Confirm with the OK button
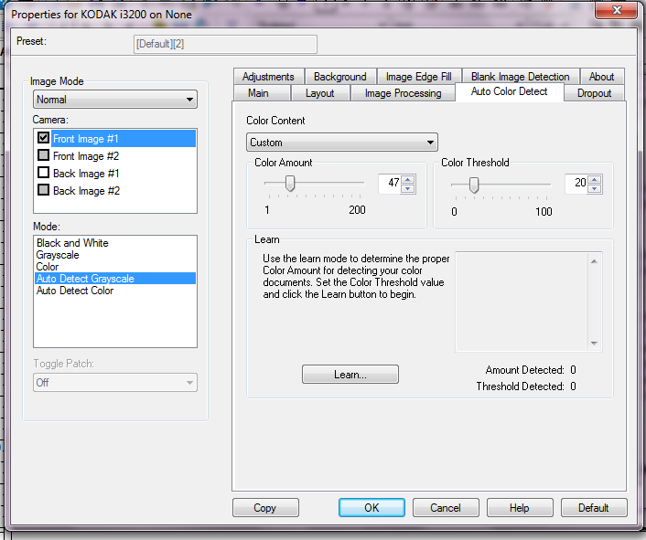Screen dimensions: 646x540 click(371, 507)
